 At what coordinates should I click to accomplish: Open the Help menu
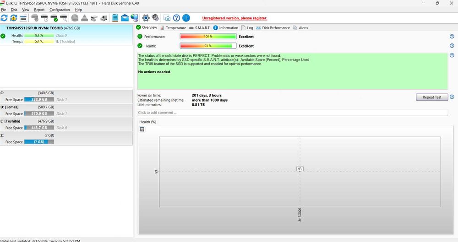(78, 10)
